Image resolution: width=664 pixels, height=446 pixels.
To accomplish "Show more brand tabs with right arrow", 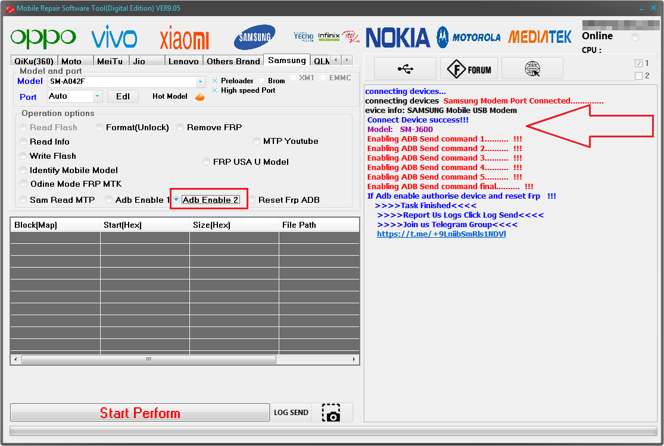I will [347, 60].
